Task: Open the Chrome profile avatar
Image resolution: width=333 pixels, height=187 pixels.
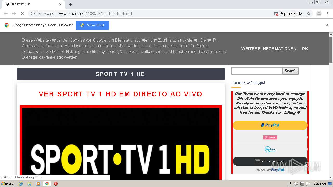Action: pos(319,14)
